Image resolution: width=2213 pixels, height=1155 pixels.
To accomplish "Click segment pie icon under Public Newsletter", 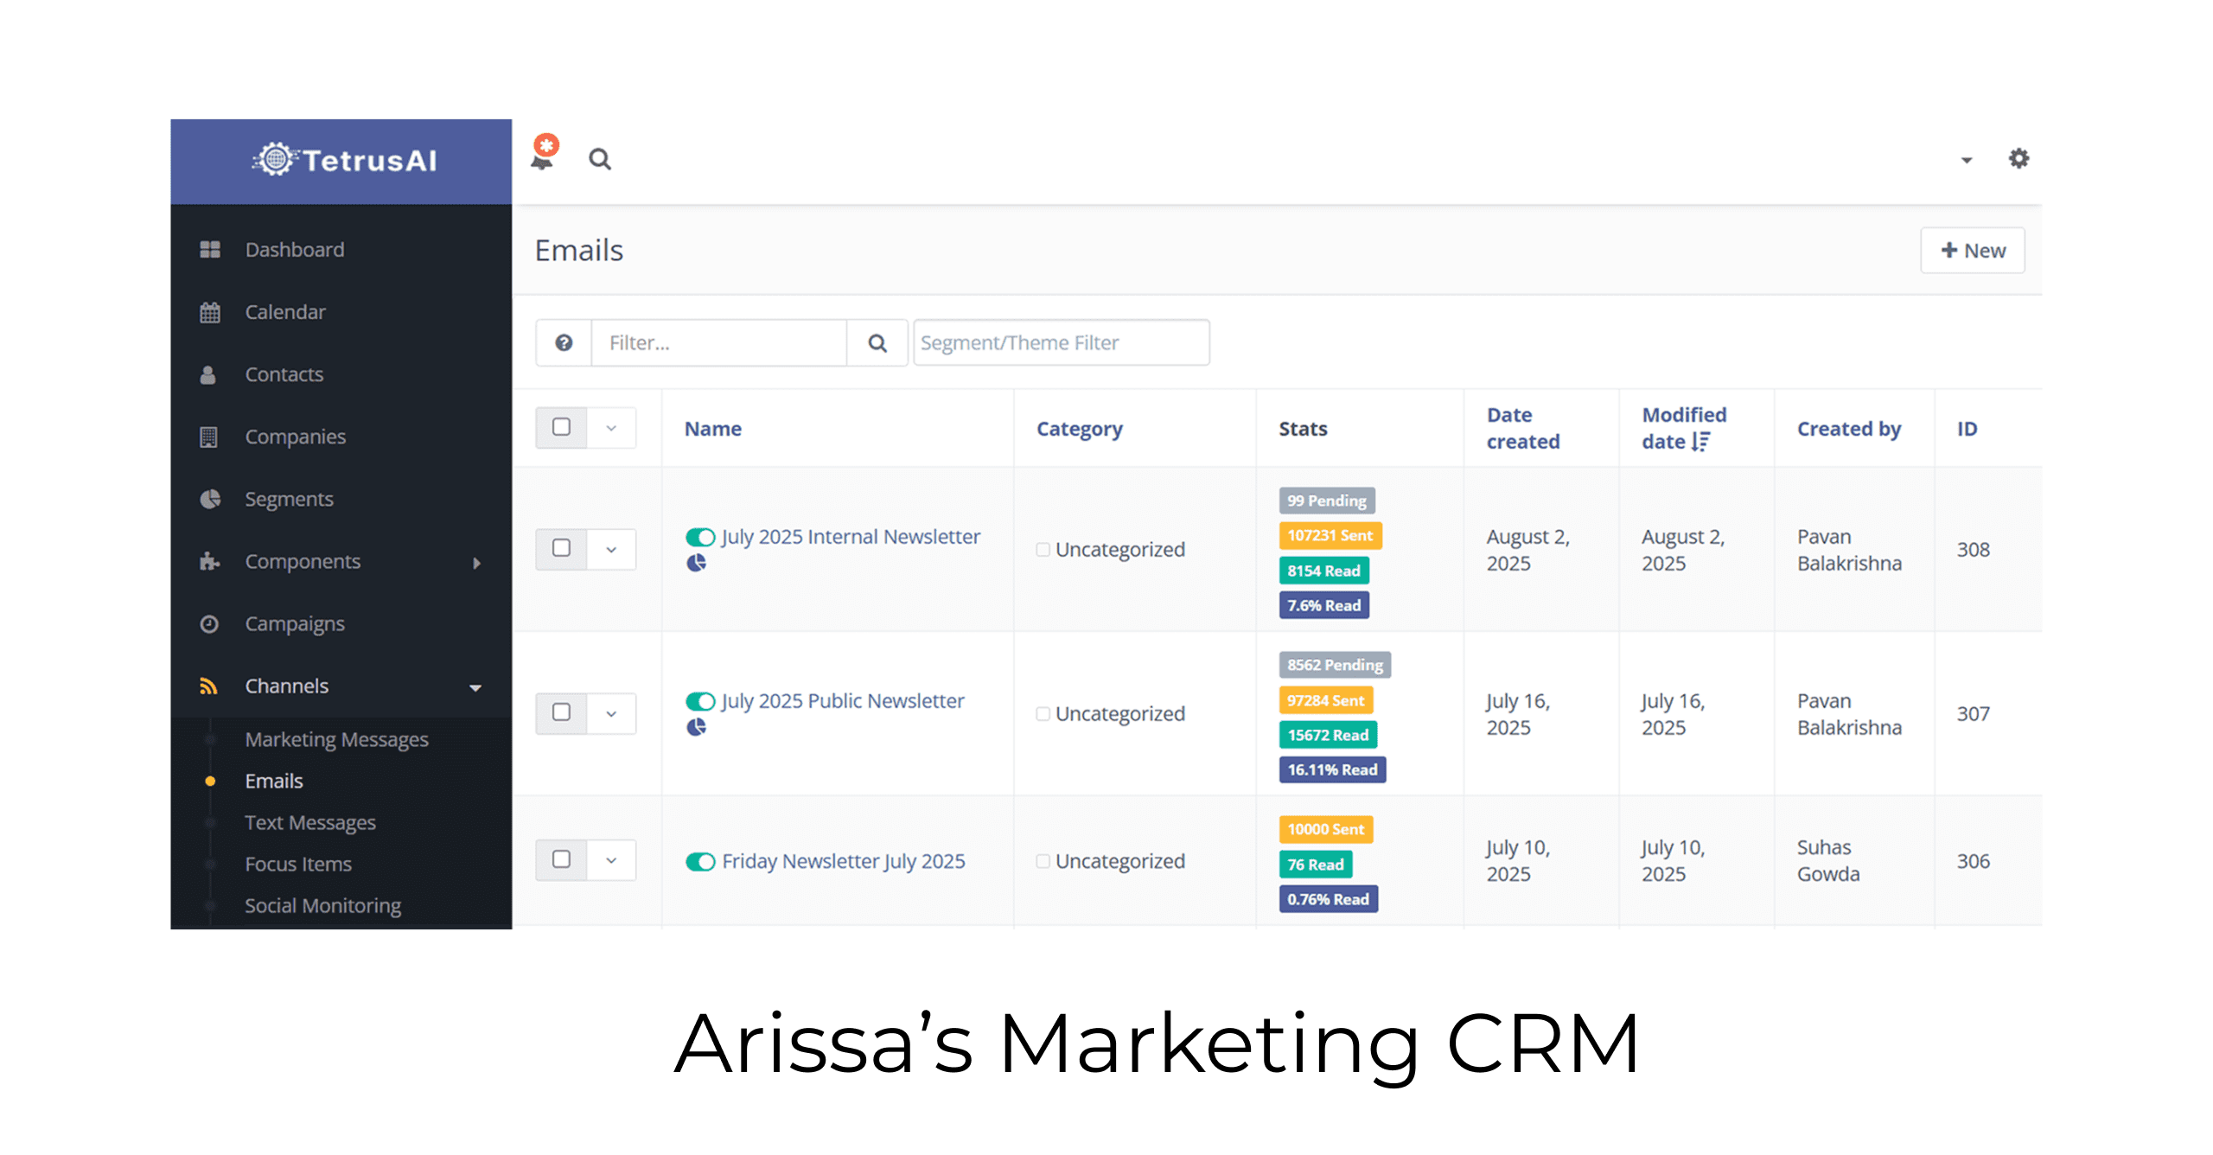I will [x=696, y=727].
